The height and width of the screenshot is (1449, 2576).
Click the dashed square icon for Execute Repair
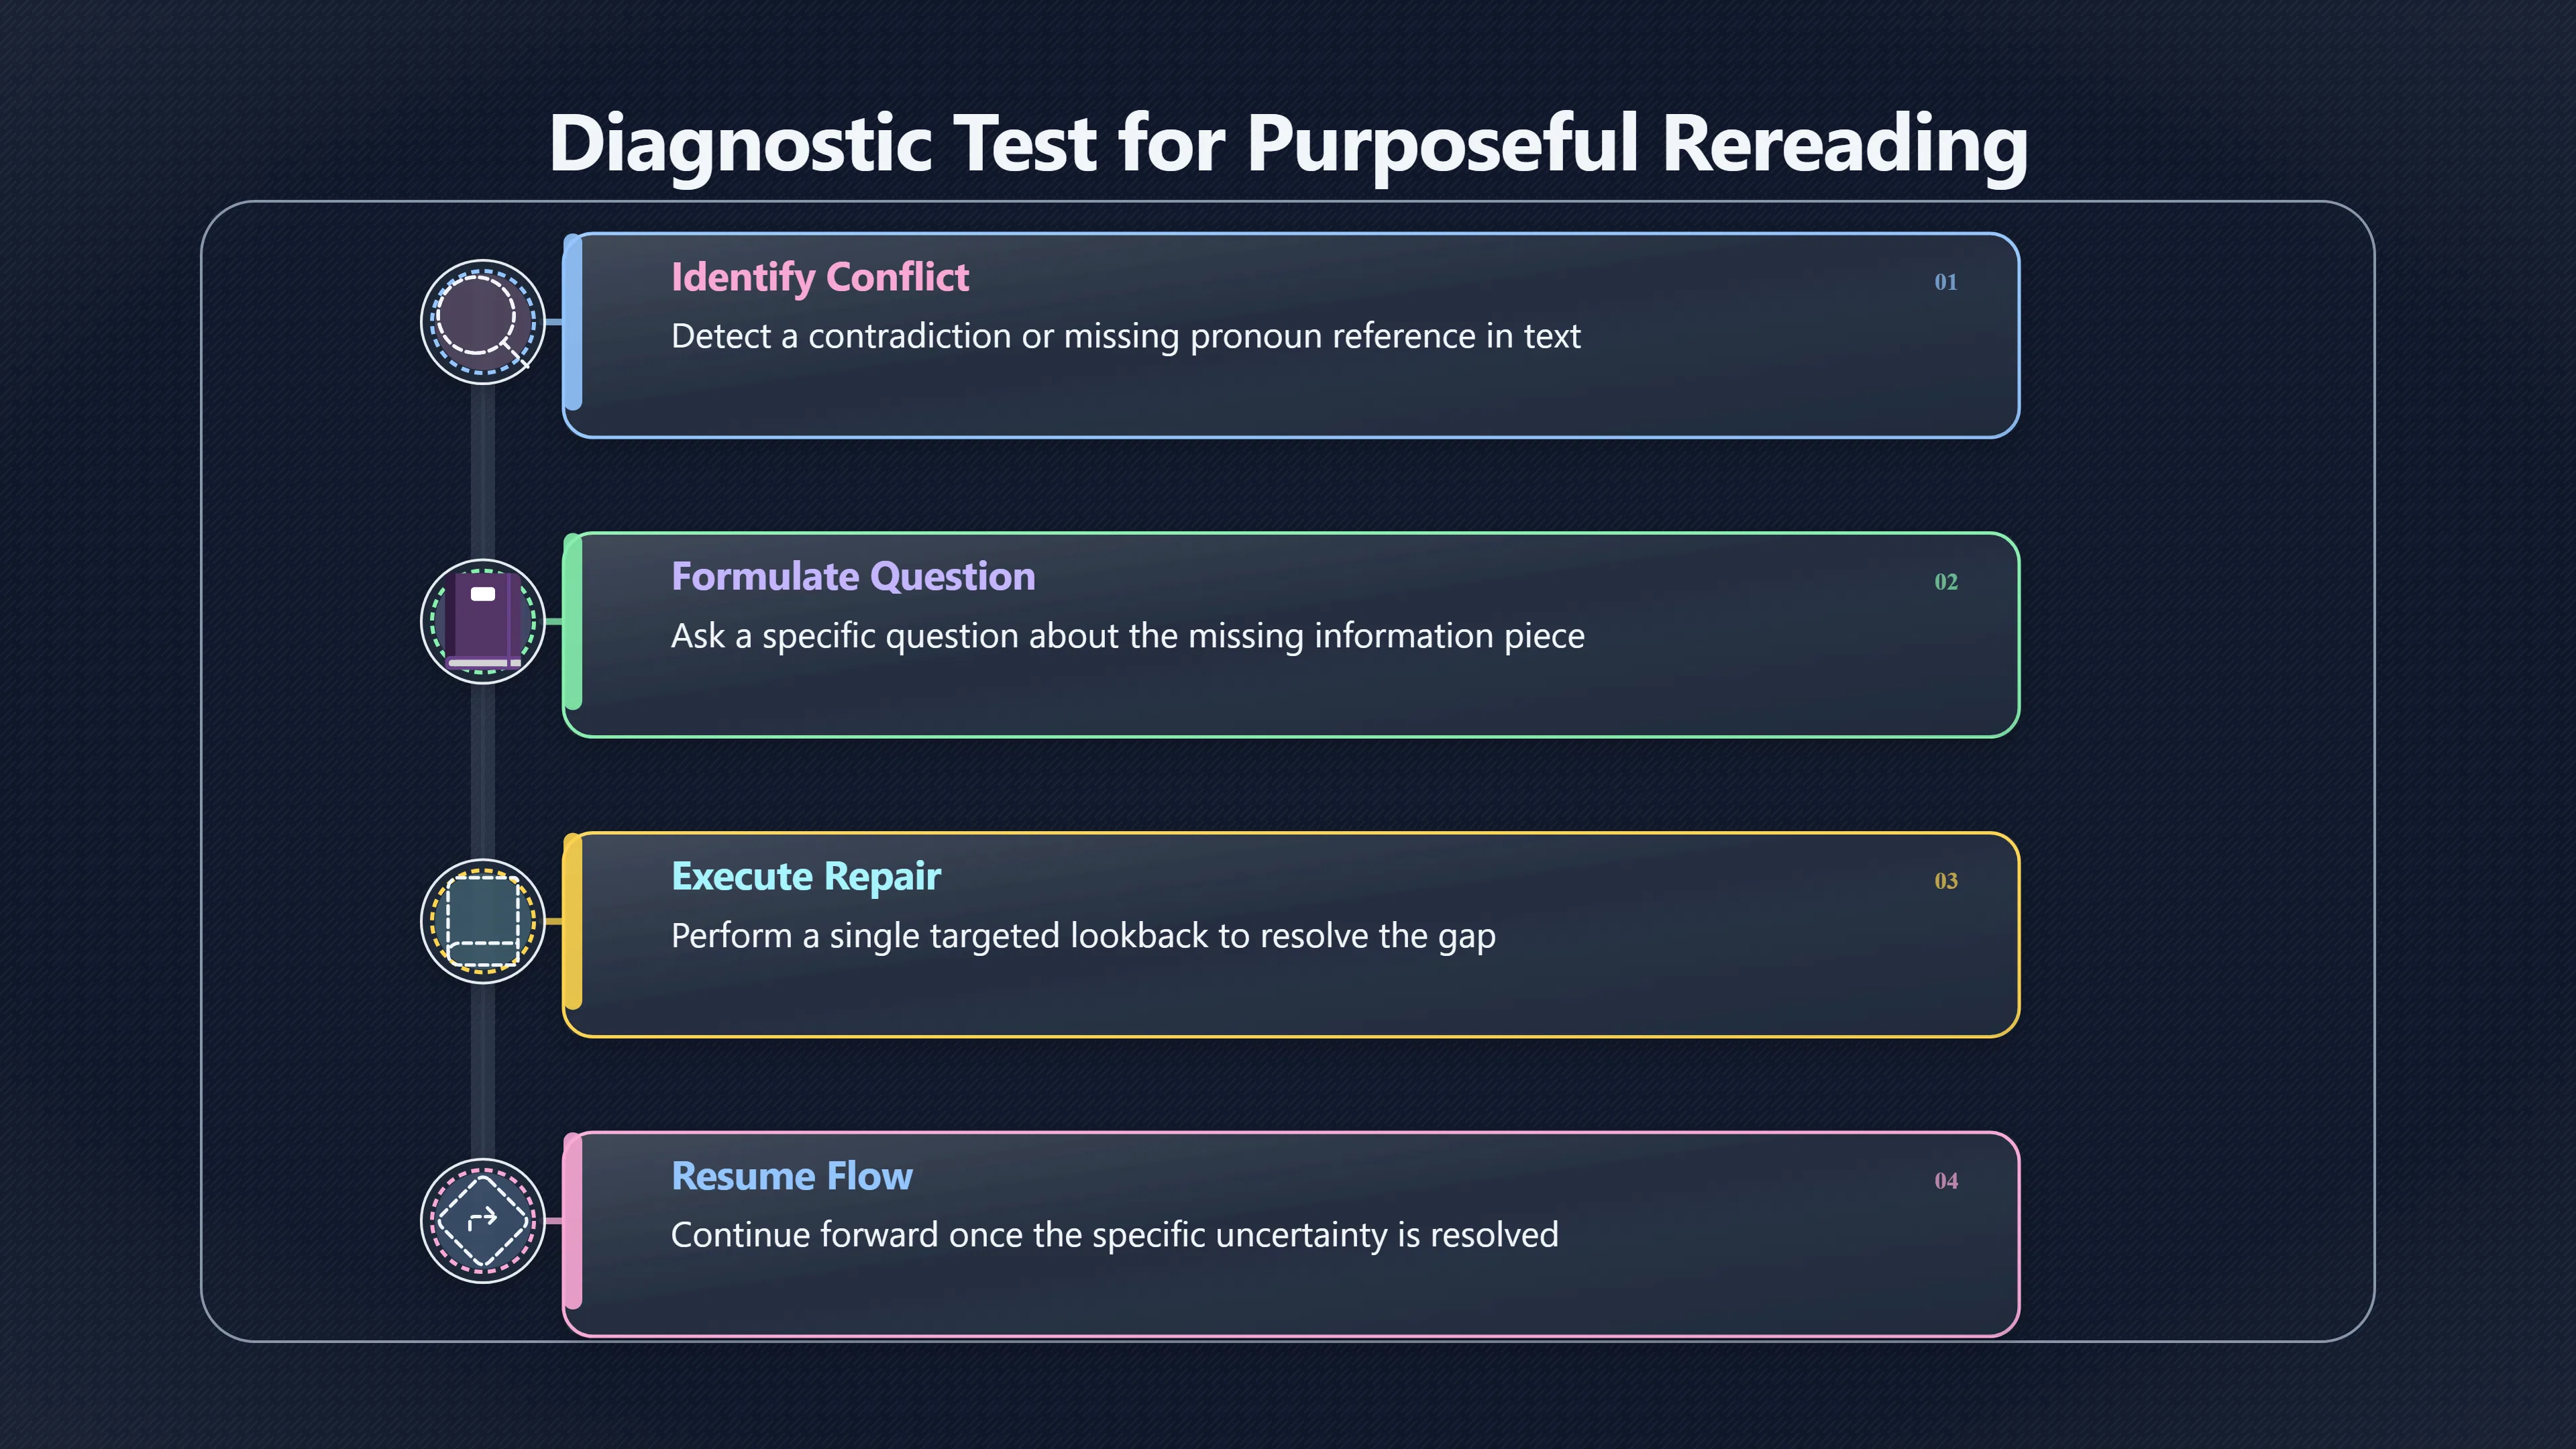[x=483, y=921]
